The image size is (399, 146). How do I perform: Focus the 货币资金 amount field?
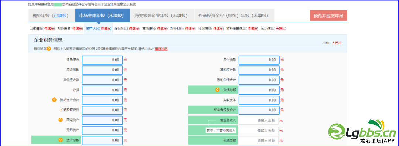point(102,60)
